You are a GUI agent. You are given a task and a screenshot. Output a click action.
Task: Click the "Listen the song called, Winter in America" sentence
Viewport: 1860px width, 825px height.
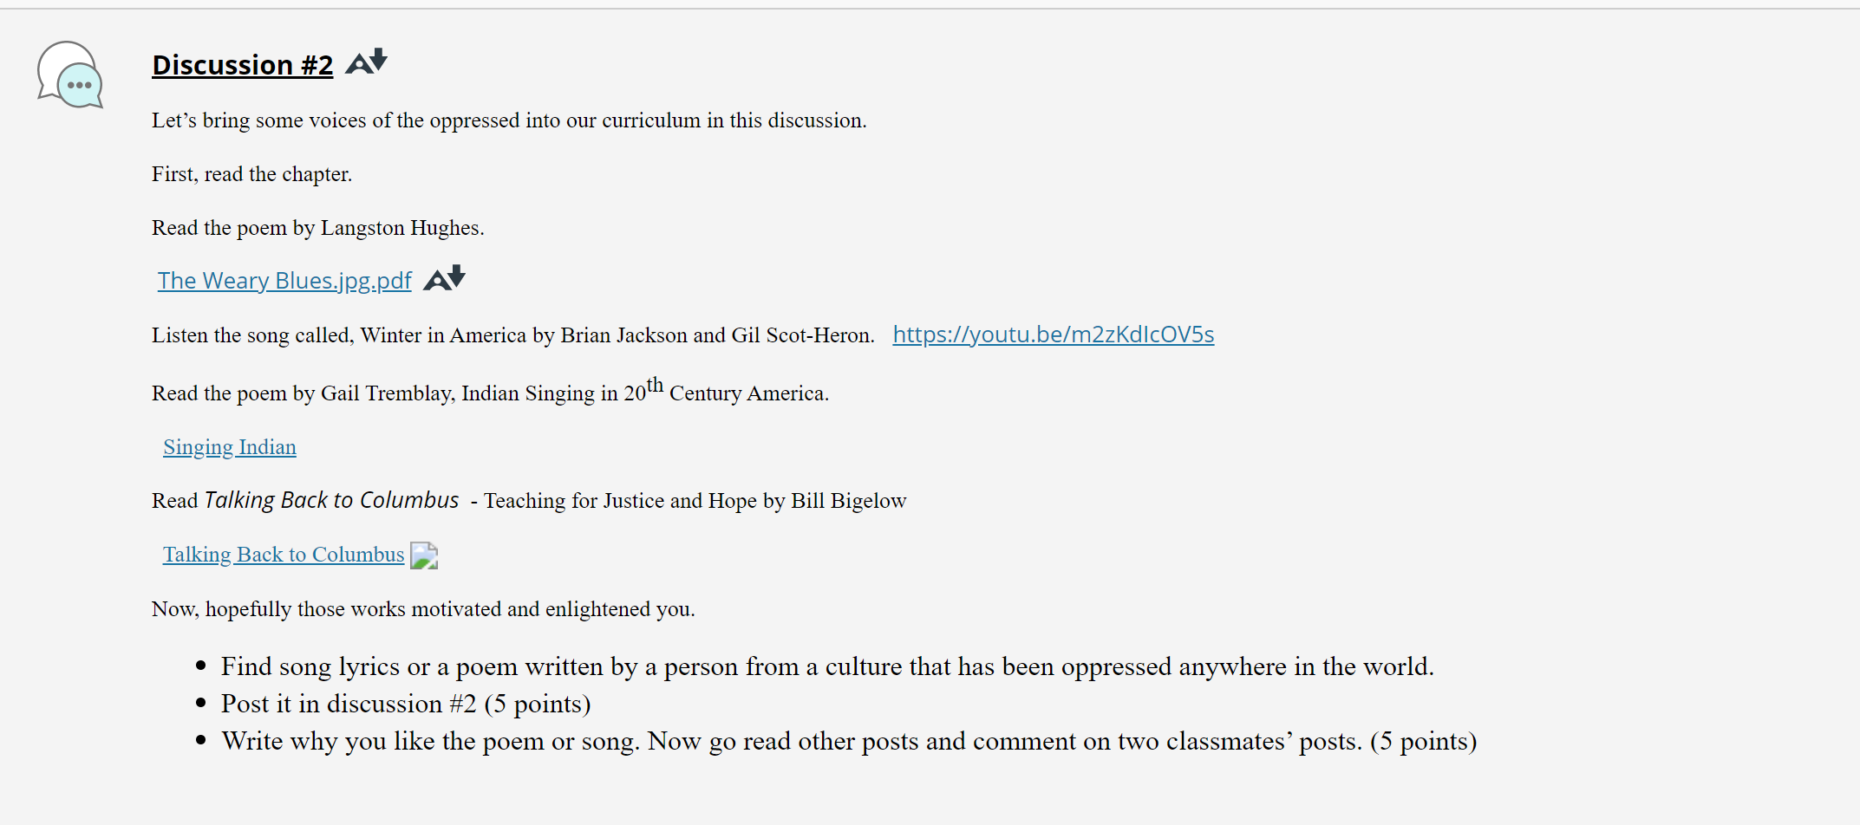[x=513, y=335]
